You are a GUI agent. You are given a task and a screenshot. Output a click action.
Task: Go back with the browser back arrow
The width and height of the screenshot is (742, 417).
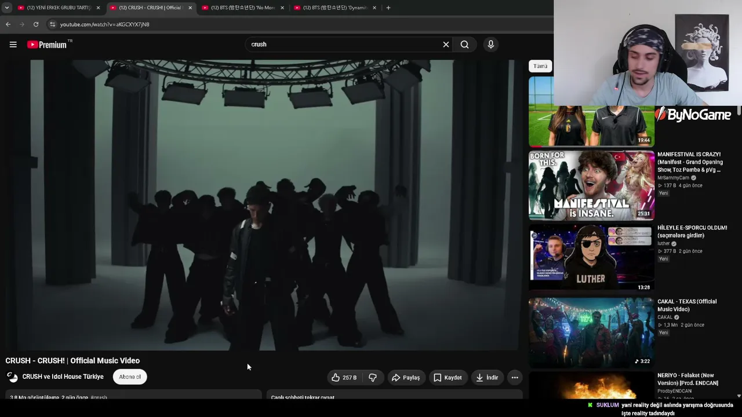coord(8,24)
